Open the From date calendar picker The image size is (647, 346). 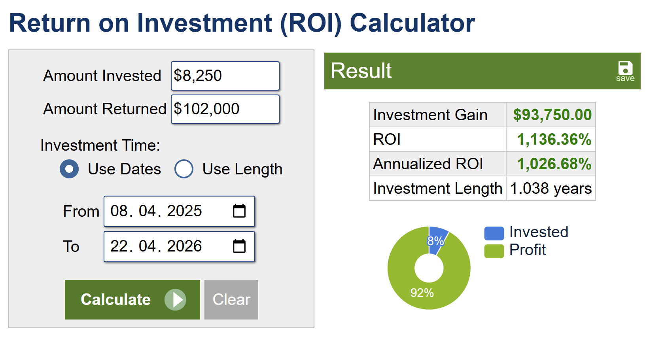pyautogui.click(x=239, y=211)
